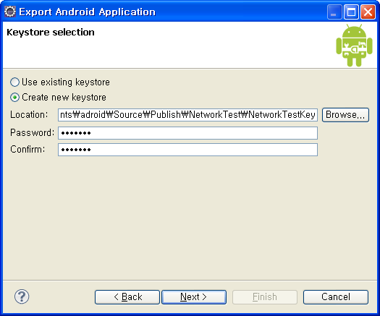Viewport: 380px width, 316px height.
Task: Click the Confirm password field
Action: click(x=187, y=150)
